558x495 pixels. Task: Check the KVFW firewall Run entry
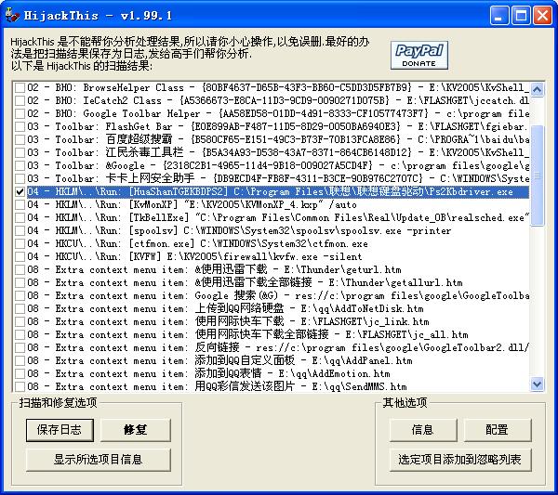coord(20,256)
